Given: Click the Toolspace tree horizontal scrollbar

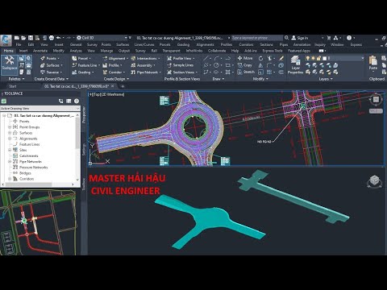Looking at the screenshot, I should point(38,184).
